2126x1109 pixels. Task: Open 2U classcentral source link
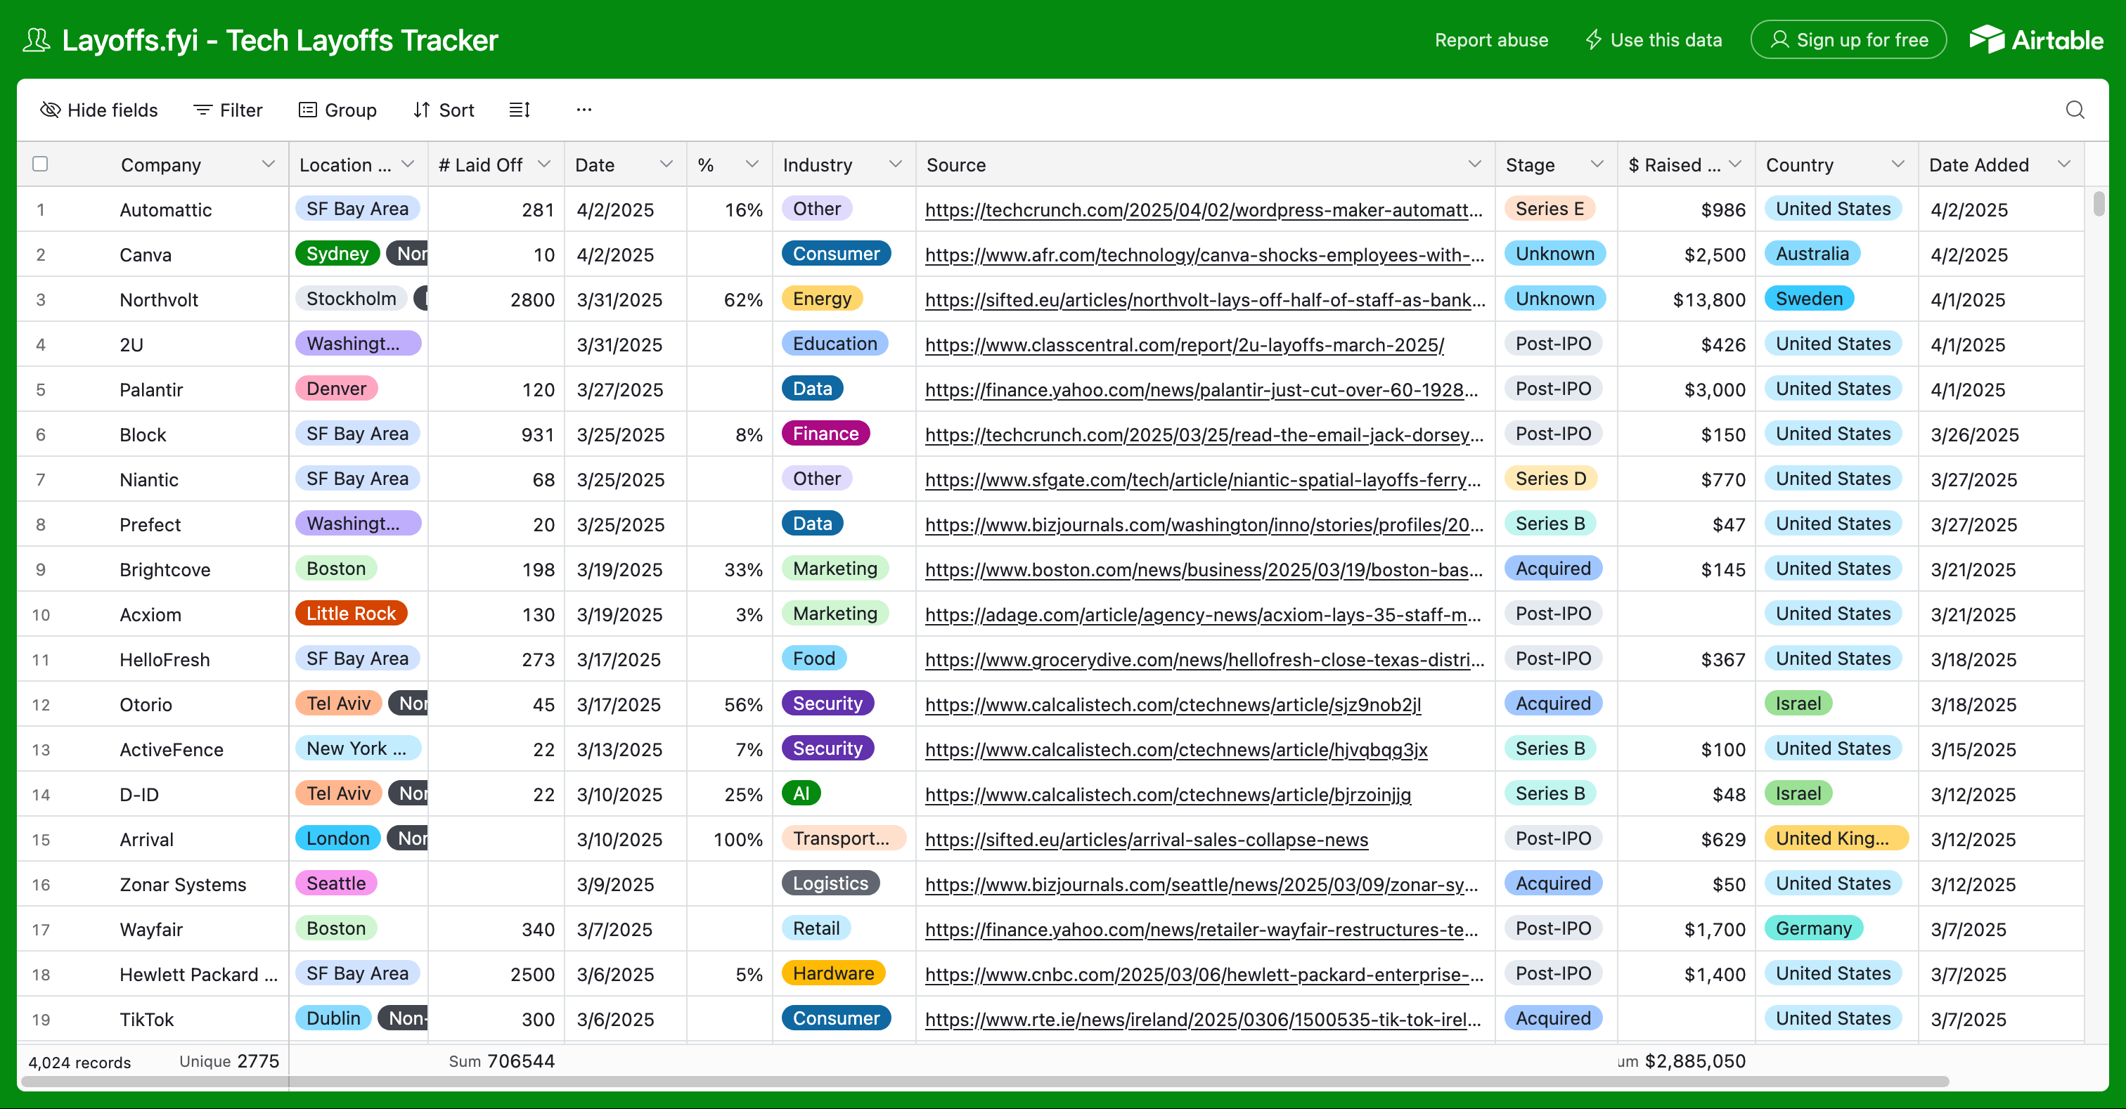click(x=1185, y=345)
